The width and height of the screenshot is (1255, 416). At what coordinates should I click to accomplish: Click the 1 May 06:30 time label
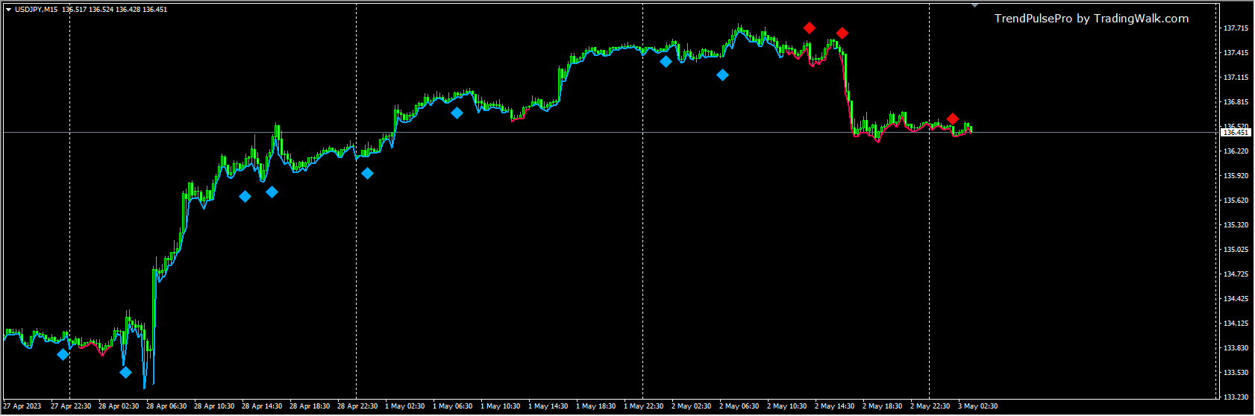click(453, 406)
